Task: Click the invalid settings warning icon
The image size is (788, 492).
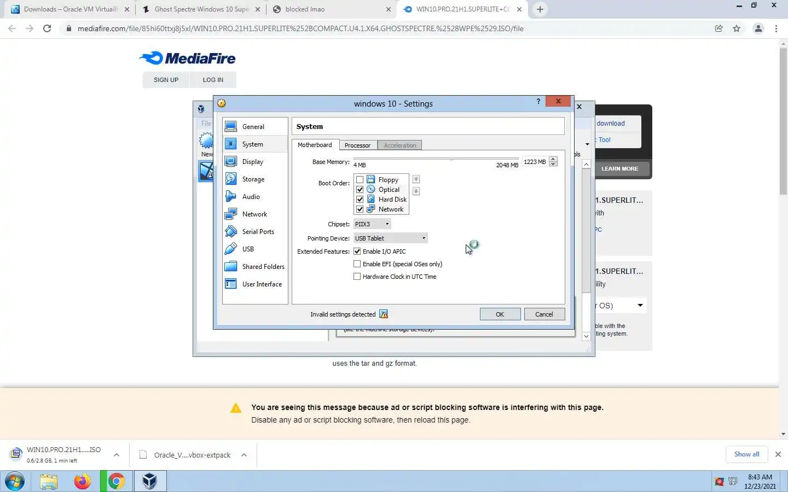Action: [x=384, y=314]
